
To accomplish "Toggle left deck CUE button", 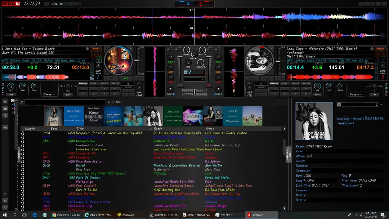I will click(x=111, y=79).
